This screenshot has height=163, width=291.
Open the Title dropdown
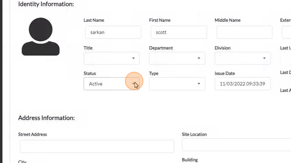(x=112, y=58)
